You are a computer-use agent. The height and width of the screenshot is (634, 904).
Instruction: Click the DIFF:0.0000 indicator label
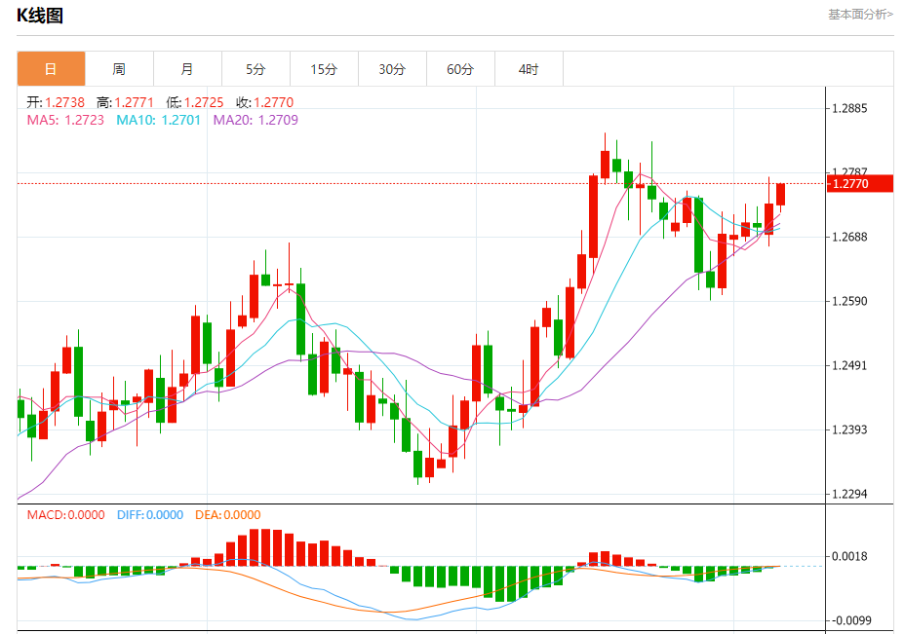150,515
